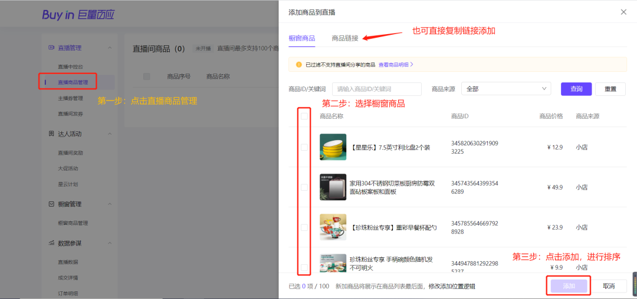Open 橱窗商品管理 in sidebar
The image size is (637, 299).
[73, 223]
